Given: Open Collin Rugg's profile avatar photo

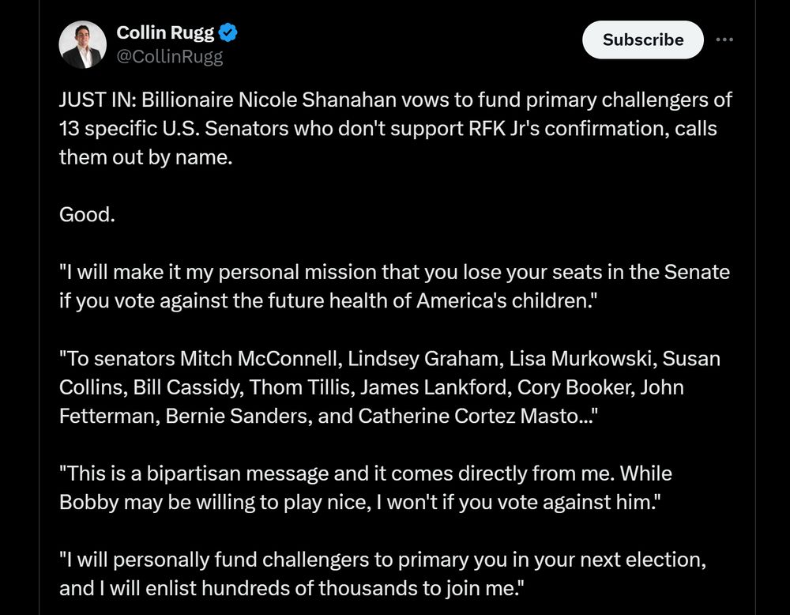Looking at the screenshot, I should [83, 45].
